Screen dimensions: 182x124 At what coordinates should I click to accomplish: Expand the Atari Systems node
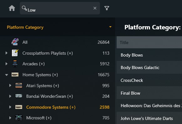tap(10, 85)
